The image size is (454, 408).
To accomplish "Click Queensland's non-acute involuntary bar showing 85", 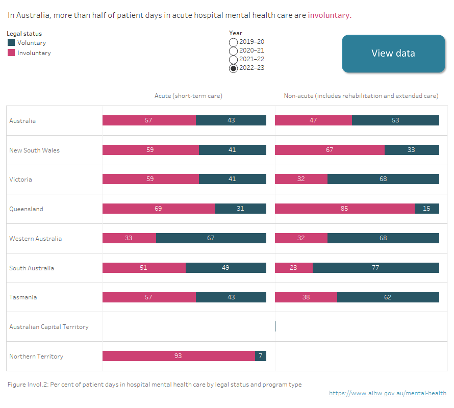I will [345, 209].
